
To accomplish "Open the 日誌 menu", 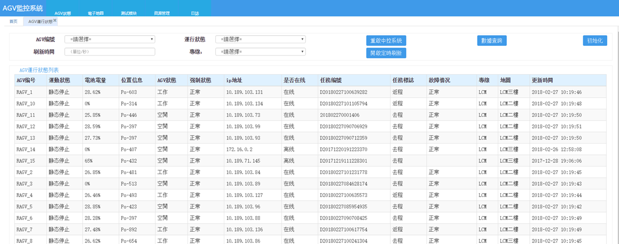I will [195, 13].
